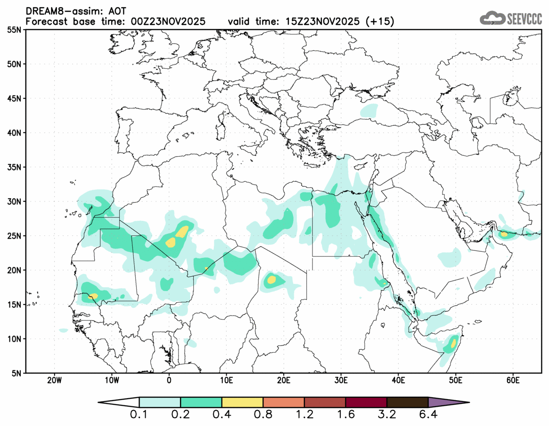
Task: Select the light cyan 0.1–0.2 color swatch
Action: tap(160, 402)
